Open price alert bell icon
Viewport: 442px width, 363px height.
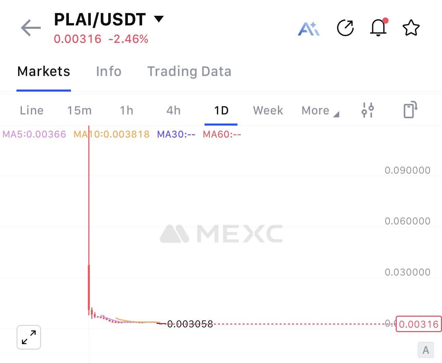point(378,27)
